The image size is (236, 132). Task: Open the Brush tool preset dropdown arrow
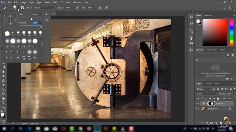pos(8,8)
